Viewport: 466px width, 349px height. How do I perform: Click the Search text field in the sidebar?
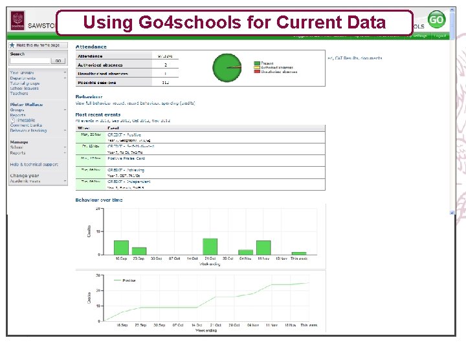point(30,61)
